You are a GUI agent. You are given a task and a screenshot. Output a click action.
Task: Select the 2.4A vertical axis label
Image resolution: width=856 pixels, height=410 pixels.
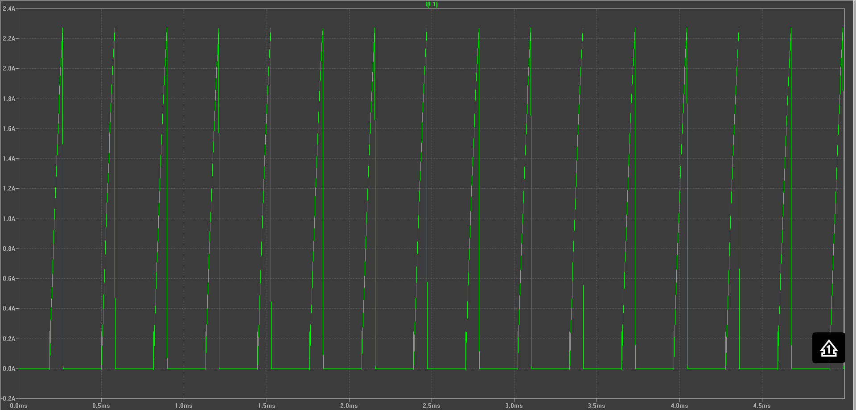(9, 8)
